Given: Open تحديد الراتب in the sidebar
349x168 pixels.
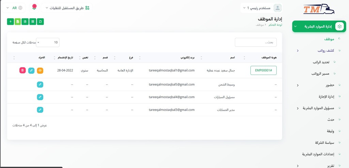Looking at the screenshot, I should 321,62.
